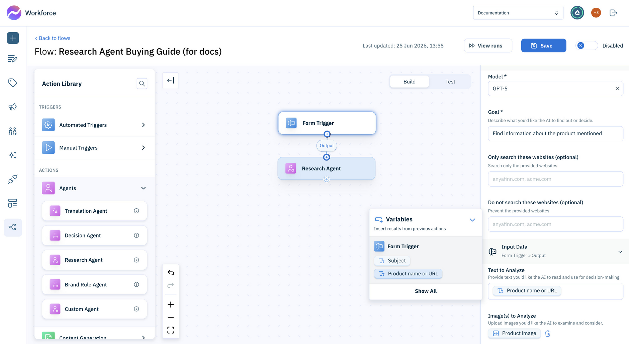Image resolution: width=629 pixels, height=344 pixels.
Task: Add step after Research Agent node
Action: click(x=327, y=180)
